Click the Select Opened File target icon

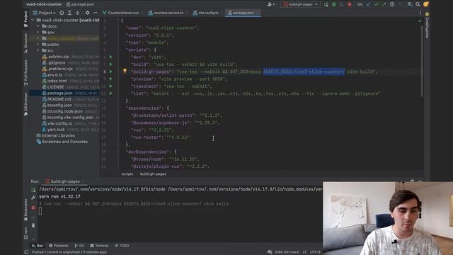[62, 13]
